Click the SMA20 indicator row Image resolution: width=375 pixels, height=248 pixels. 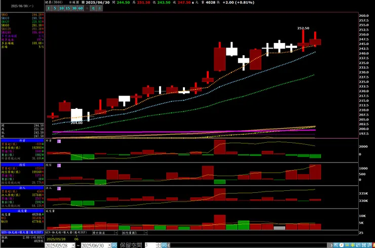22,22
